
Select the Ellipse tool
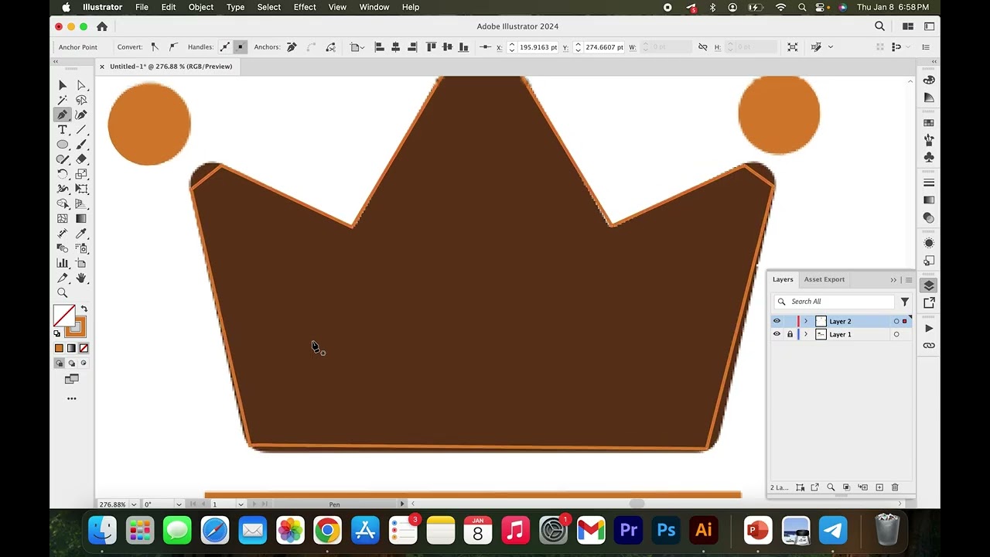click(x=63, y=145)
